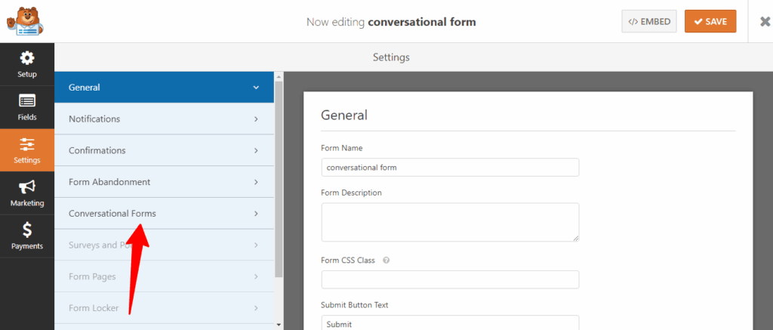Close the form builder with X
The width and height of the screenshot is (773, 330).
[765, 22]
